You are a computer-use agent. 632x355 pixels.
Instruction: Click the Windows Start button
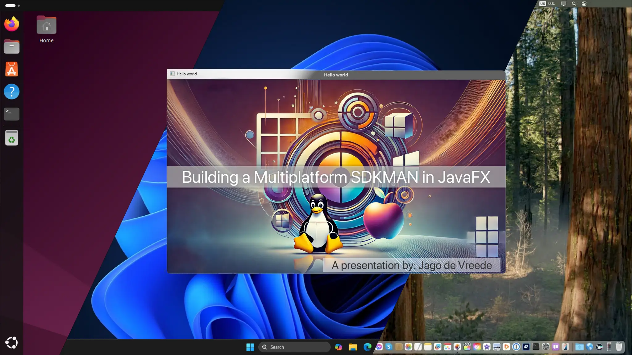250,347
